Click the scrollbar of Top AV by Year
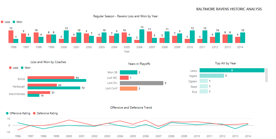Image resolution: width=276 pixels, height=139 pixels. pyautogui.click(x=266, y=75)
